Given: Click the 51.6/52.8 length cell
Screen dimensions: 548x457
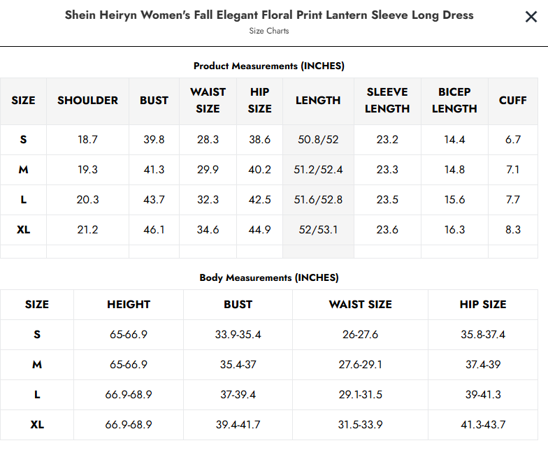Looking at the screenshot, I should 318,200.
